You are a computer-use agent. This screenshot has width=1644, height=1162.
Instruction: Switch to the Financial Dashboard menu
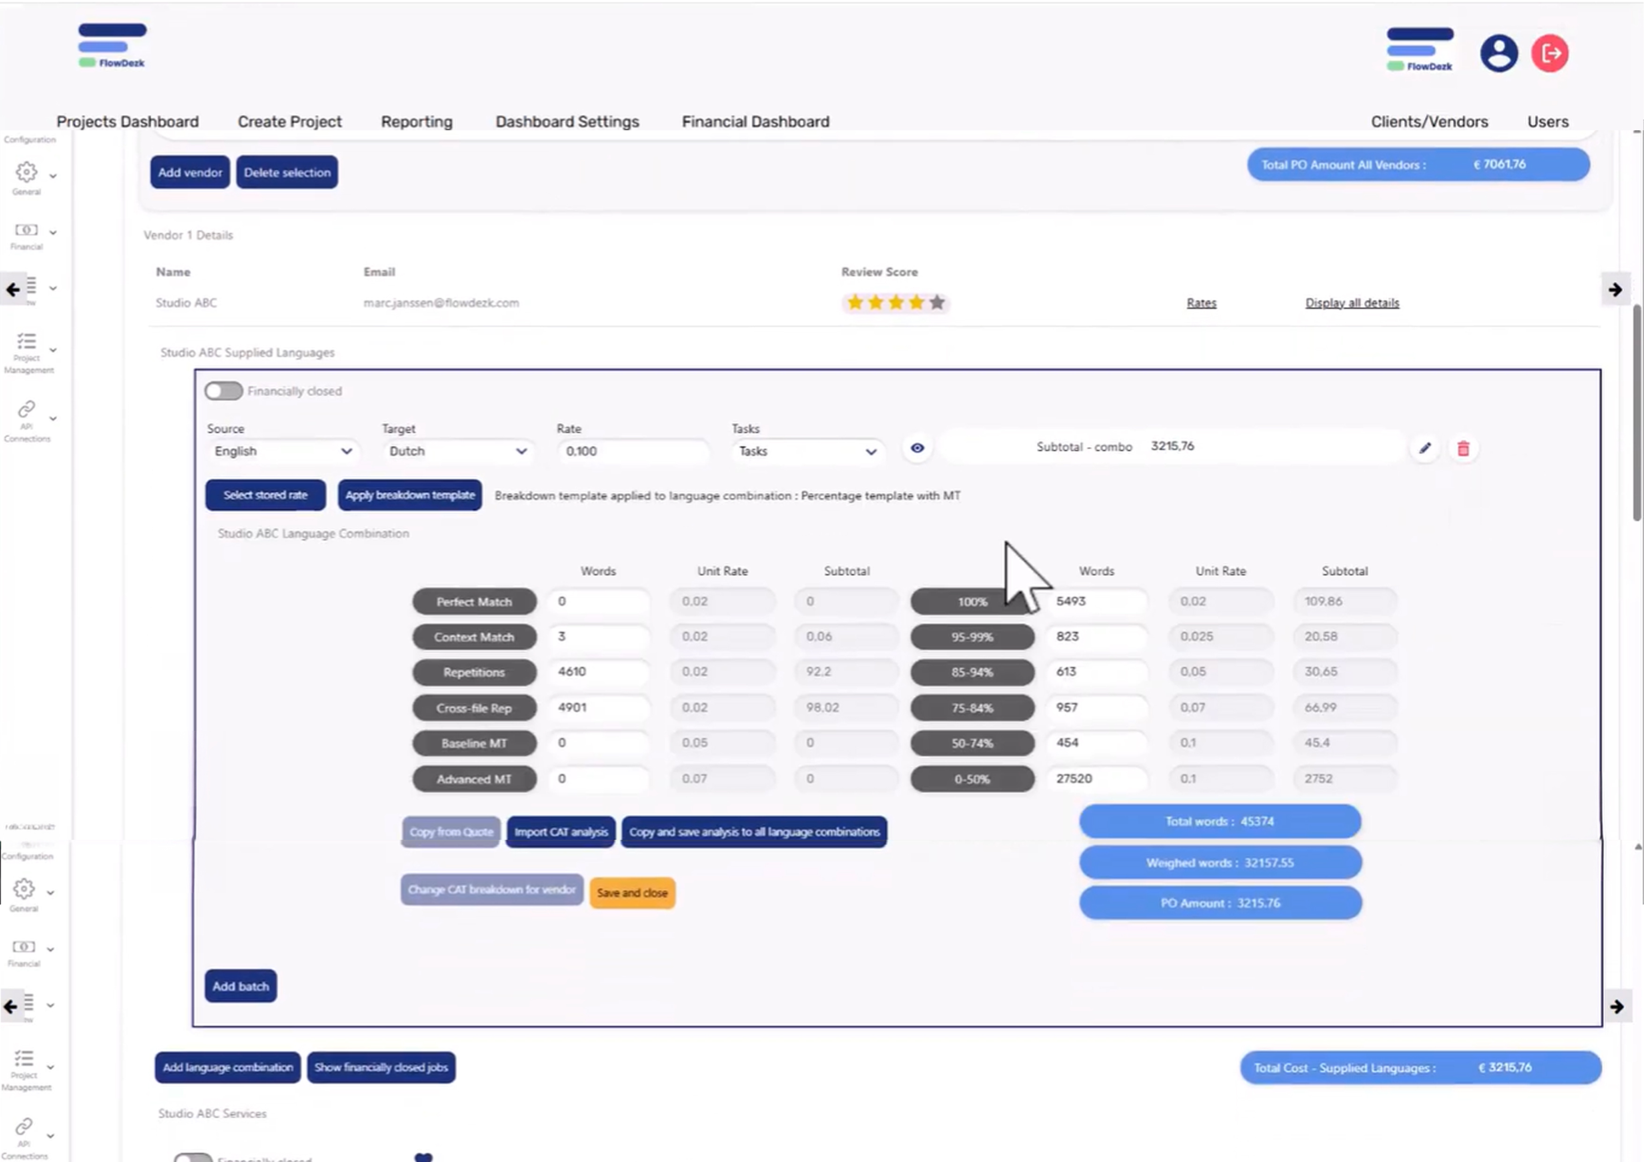point(755,122)
